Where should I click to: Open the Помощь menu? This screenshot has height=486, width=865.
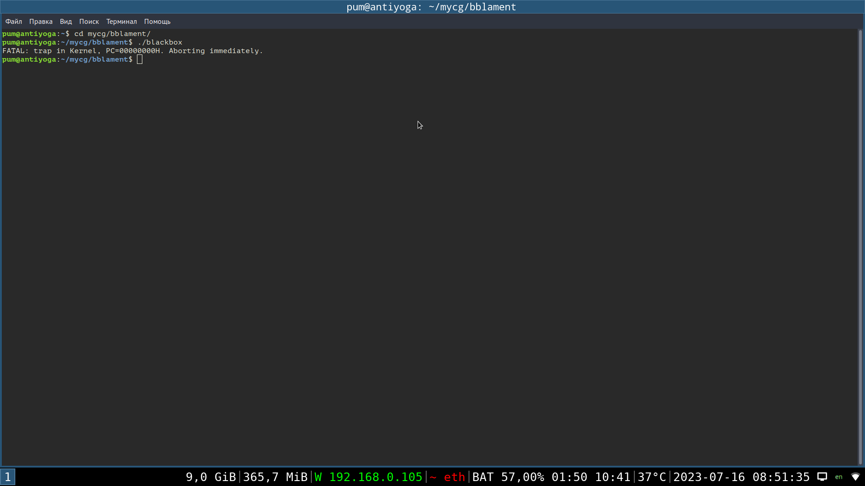[x=157, y=22]
